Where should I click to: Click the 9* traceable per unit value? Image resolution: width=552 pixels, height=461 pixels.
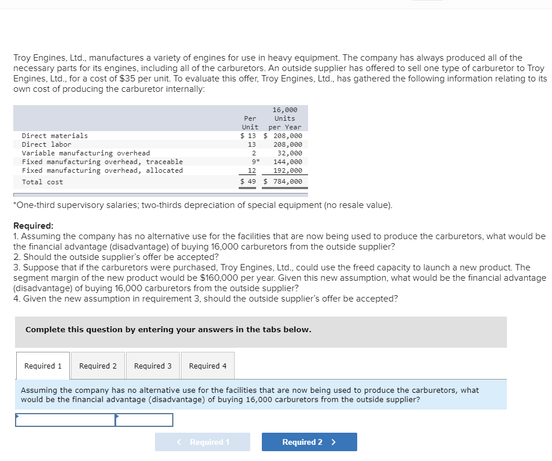click(x=255, y=162)
